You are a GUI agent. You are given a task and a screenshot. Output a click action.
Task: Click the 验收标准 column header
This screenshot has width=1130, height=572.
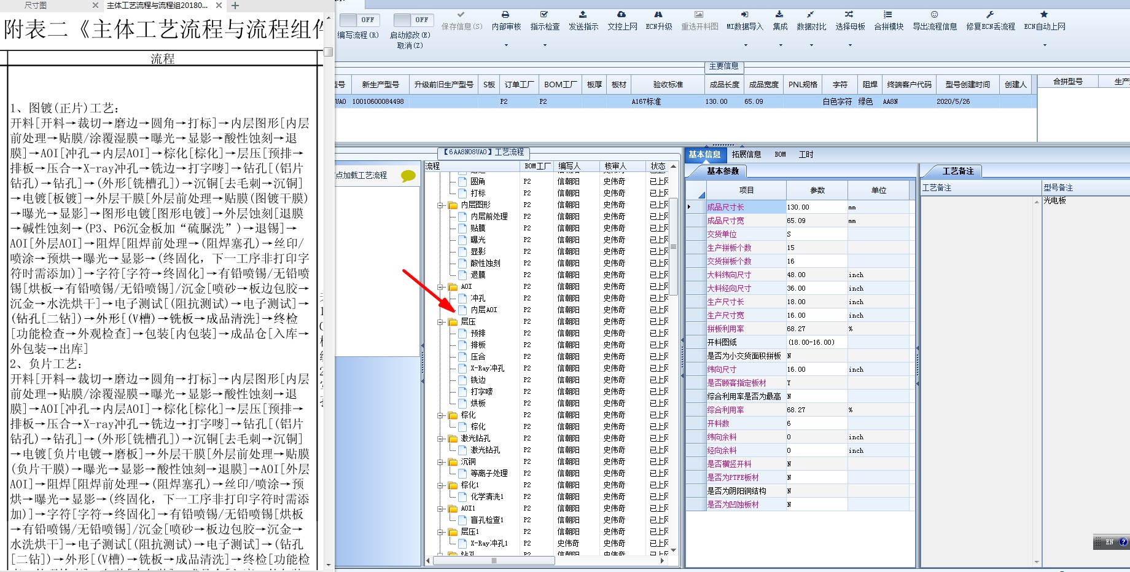click(668, 85)
